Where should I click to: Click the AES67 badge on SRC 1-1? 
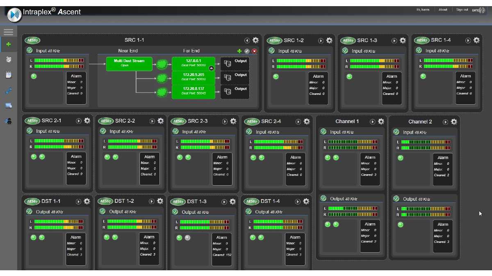coord(32,40)
